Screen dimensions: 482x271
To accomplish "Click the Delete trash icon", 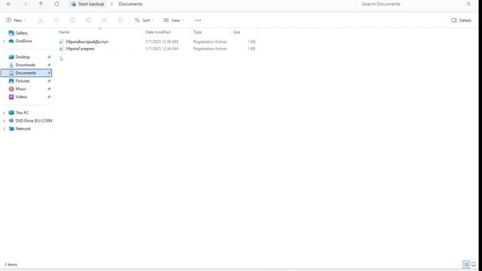I will pyautogui.click(x=120, y=20).
